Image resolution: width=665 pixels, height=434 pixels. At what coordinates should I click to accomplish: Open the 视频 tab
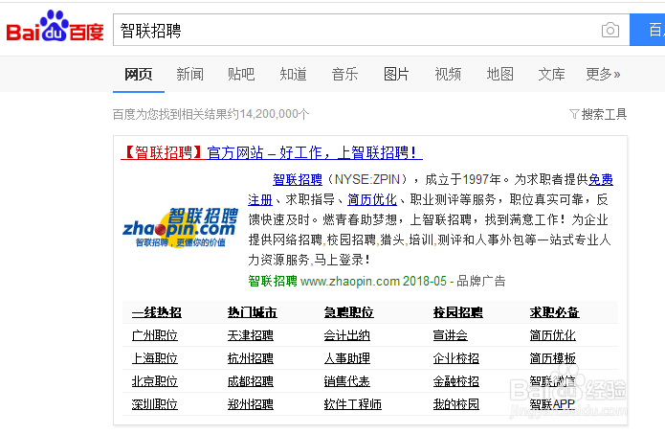tap(448, 74)
